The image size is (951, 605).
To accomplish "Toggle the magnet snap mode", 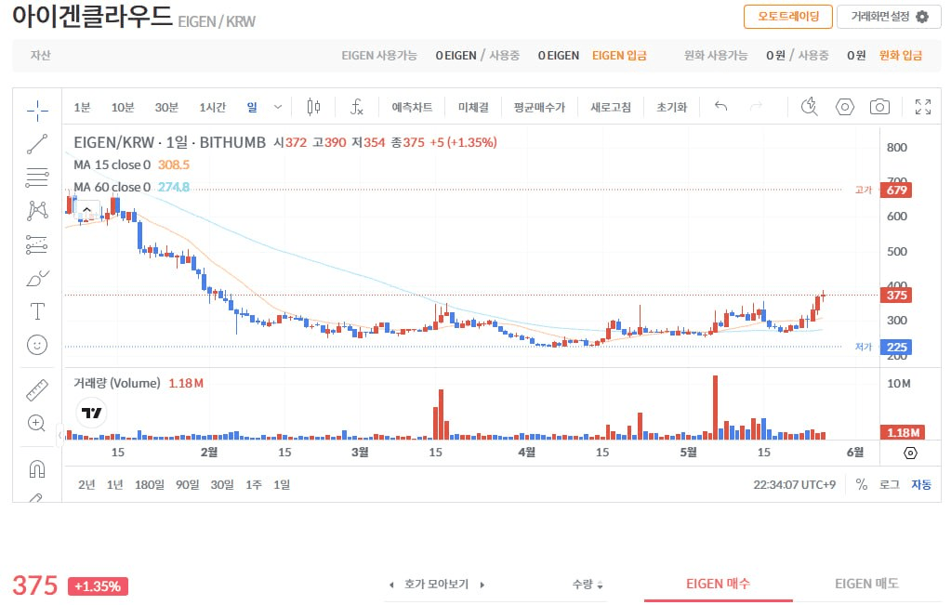I will pyautogui.click(x=37, y=468).
